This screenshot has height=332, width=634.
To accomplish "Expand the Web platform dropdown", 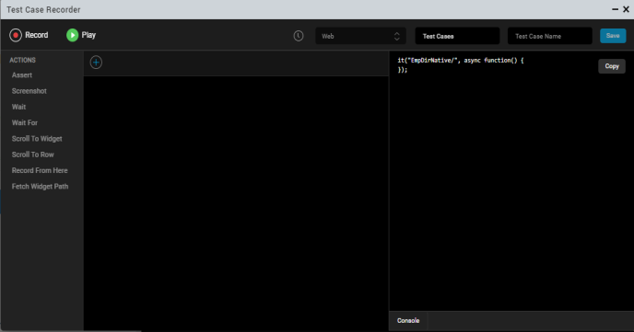I will 360,36.
